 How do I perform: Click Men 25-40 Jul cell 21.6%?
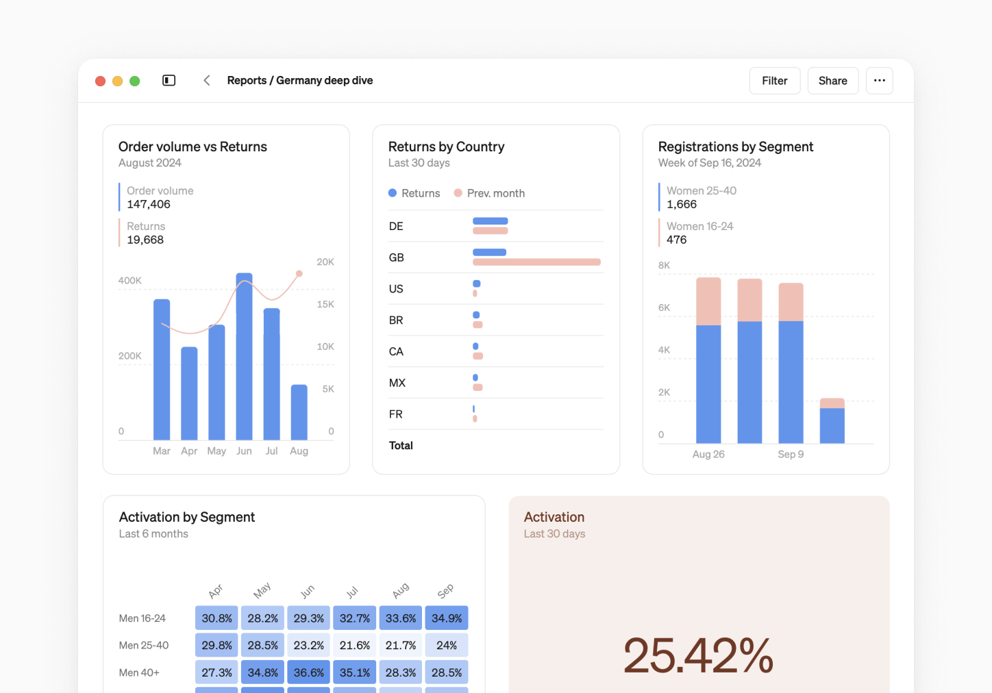pyautogui.click(x=355, y=645)
